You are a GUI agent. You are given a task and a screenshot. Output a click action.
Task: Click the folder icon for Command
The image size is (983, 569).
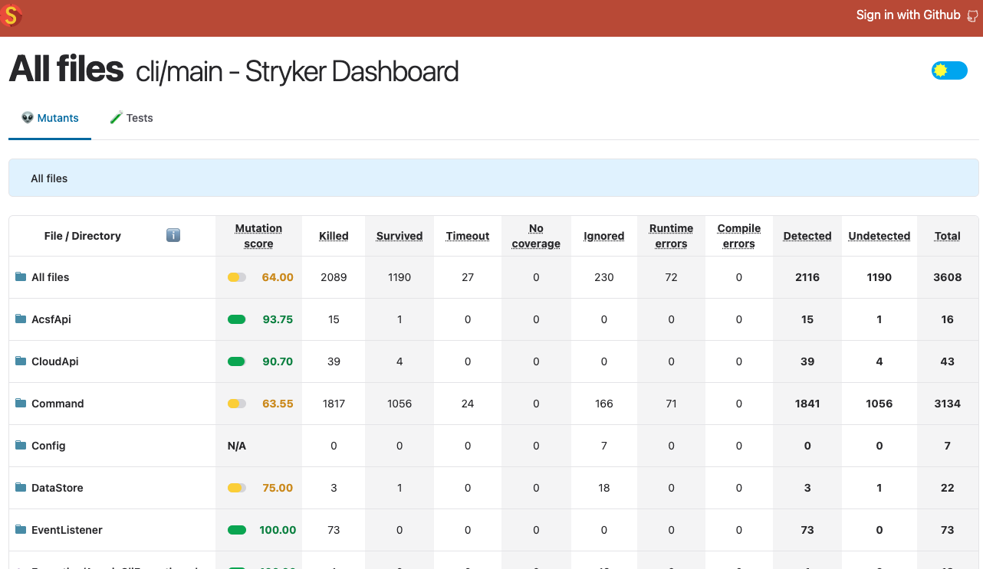click(21, 403)
